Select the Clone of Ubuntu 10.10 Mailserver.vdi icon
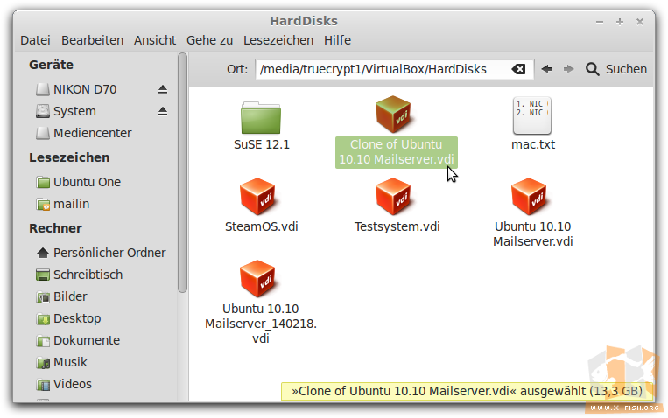The width and height of the screenshot is (668, 418). click(x=393, y=114)
